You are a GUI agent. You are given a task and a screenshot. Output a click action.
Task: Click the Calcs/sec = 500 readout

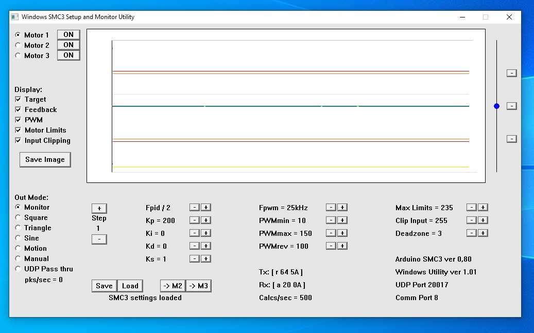click(x=285, y=298)
